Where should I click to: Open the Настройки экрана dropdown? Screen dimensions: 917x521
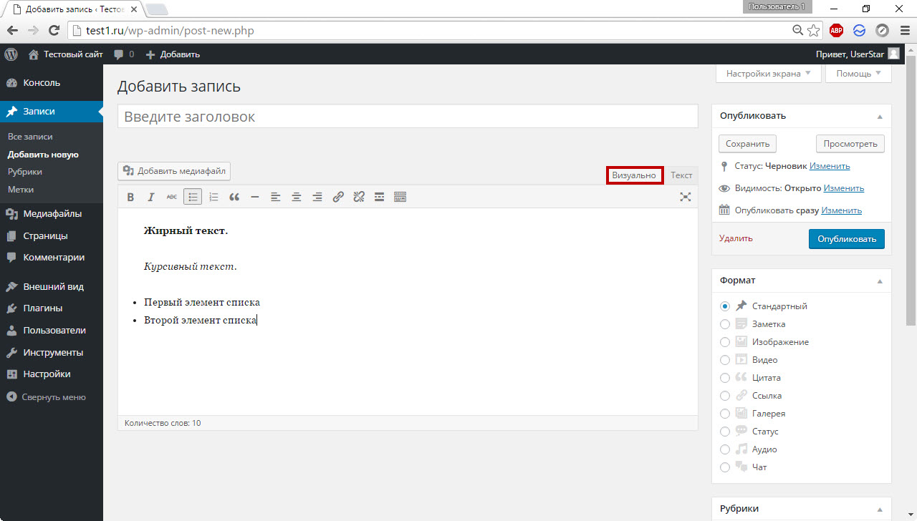click(768, 74)
